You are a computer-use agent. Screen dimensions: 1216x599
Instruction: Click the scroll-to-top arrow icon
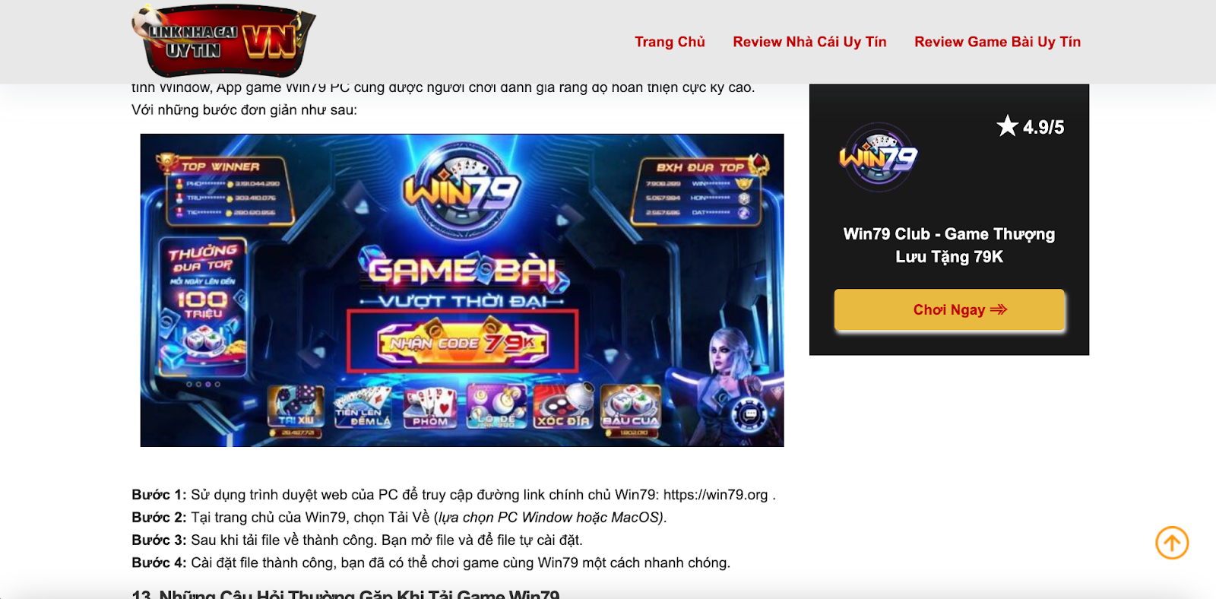pyautogui.click(x=1172, y=543)
